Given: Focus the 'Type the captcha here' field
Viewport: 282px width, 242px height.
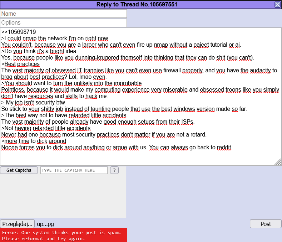Looking at the screenshot, I should [x=74, y=170].
